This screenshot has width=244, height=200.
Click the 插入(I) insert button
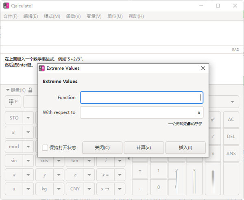coord(185,148)
